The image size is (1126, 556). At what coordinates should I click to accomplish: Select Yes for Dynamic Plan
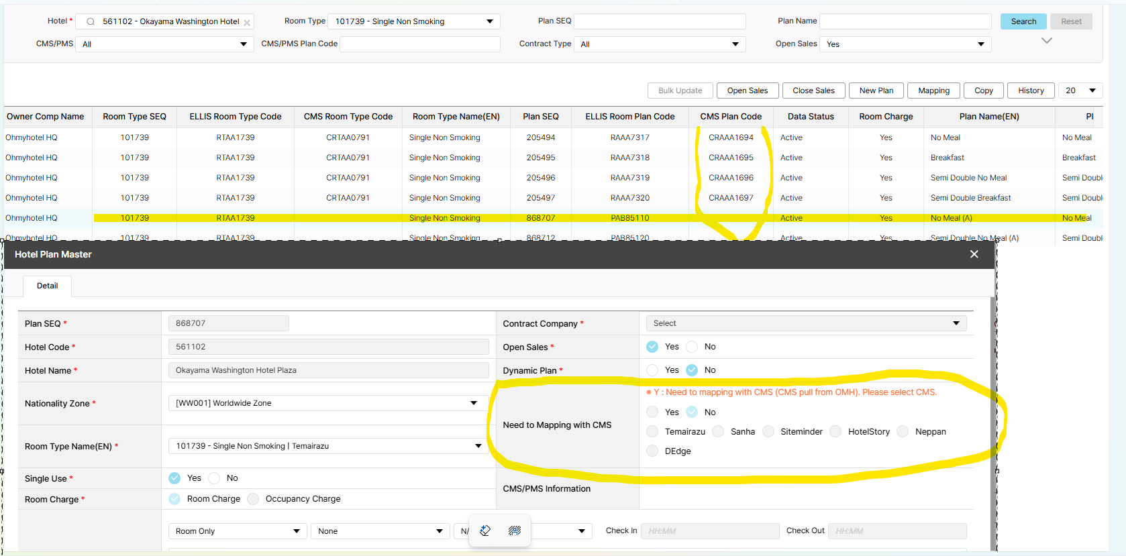point(652,370)
